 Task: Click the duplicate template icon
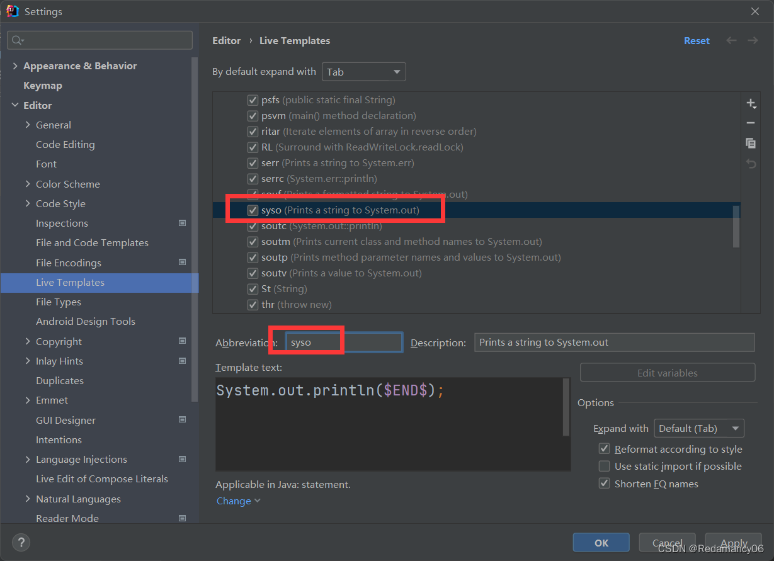pos(750,143)
